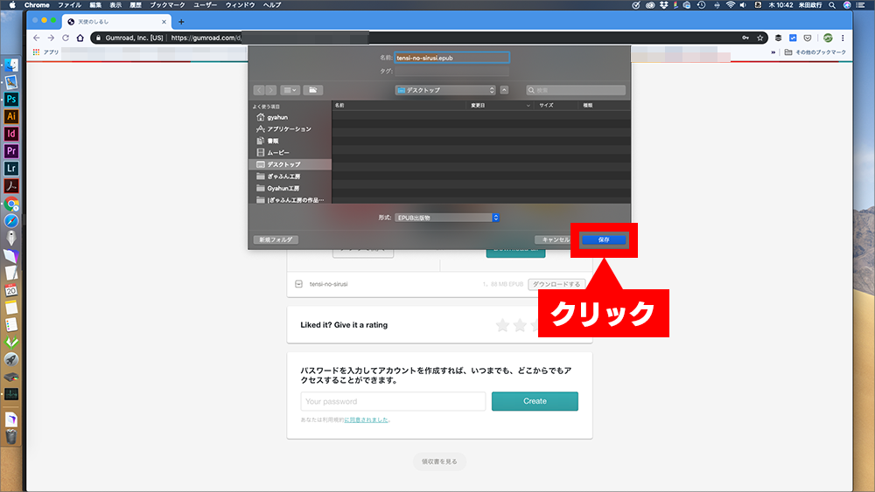Viewport: 875px width, 492px height.
Task: Select gyahun home in the sidebar
Action: click(x=290, y=117)
